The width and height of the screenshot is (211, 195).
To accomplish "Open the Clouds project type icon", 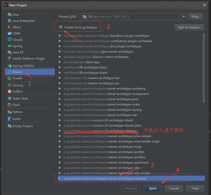I will (x=10, y=40).
